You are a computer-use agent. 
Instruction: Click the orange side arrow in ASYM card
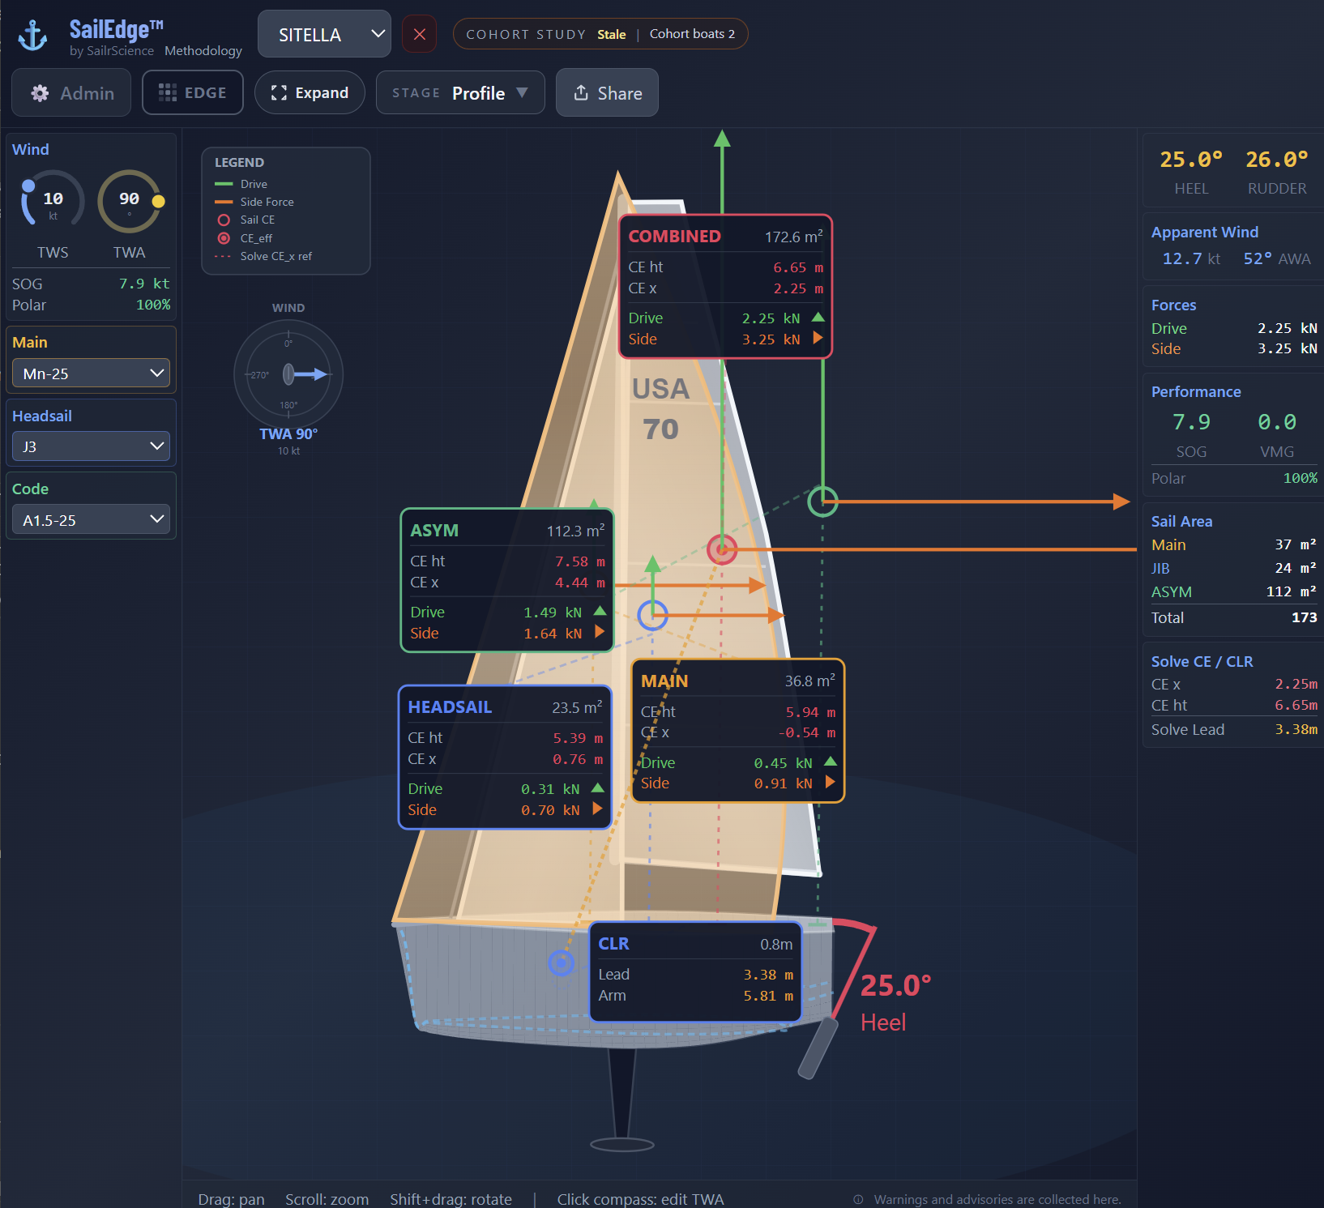click(600, 632)
